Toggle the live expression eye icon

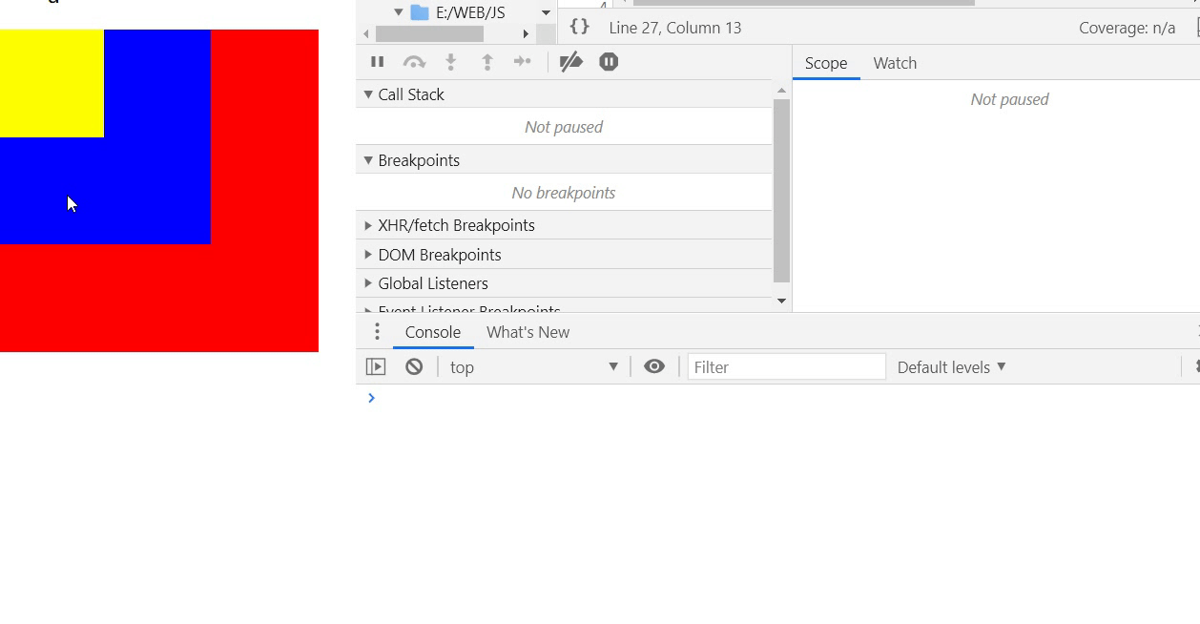[x=654, y=366]
